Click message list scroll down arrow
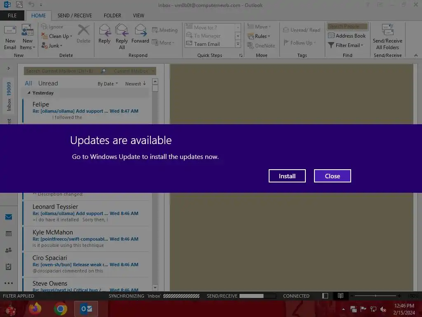 click(155, 287)
